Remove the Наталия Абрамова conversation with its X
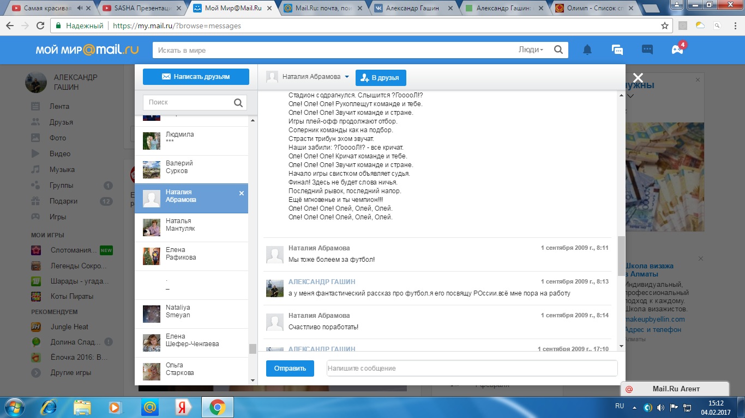 point(242,193)
